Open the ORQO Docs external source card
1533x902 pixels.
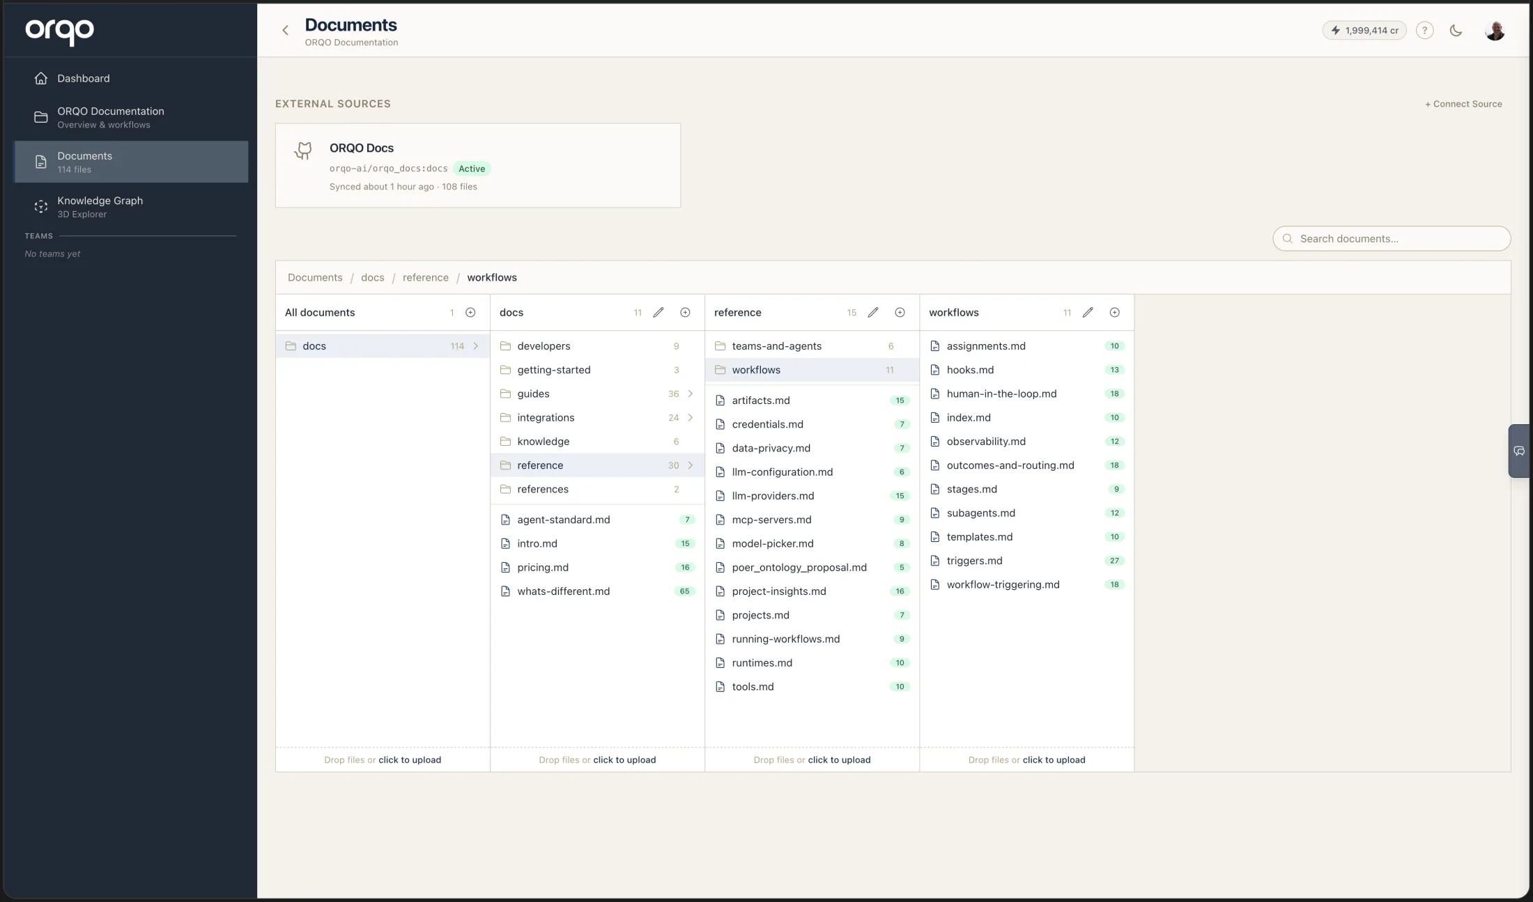tap(478, 166)
